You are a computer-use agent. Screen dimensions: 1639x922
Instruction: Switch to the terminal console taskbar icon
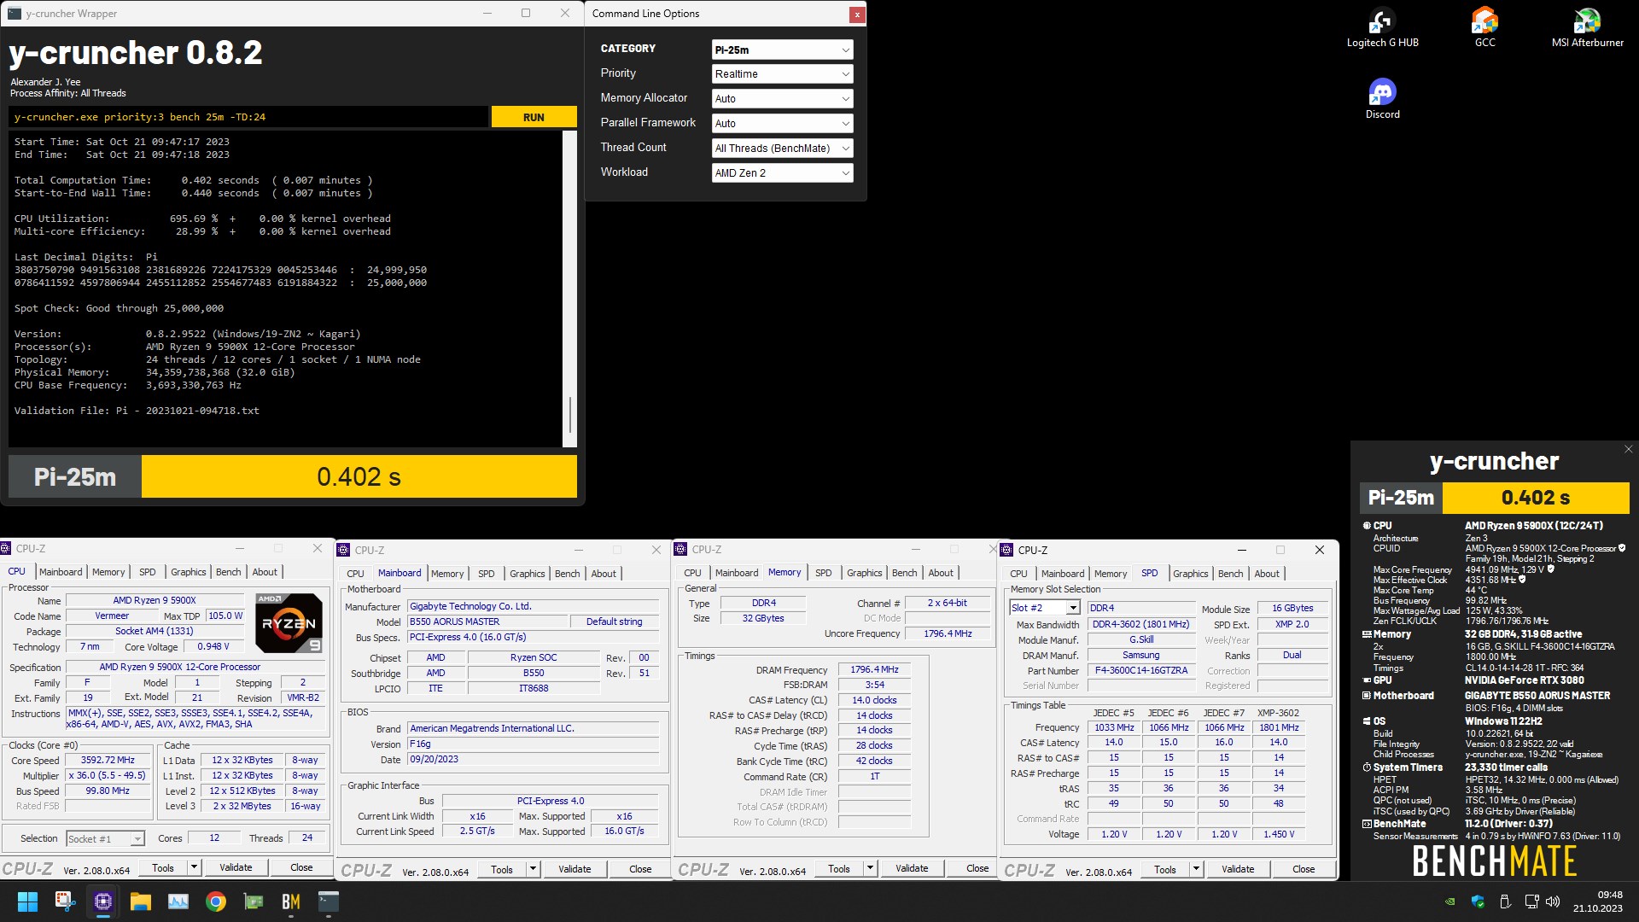click(329, 902)
